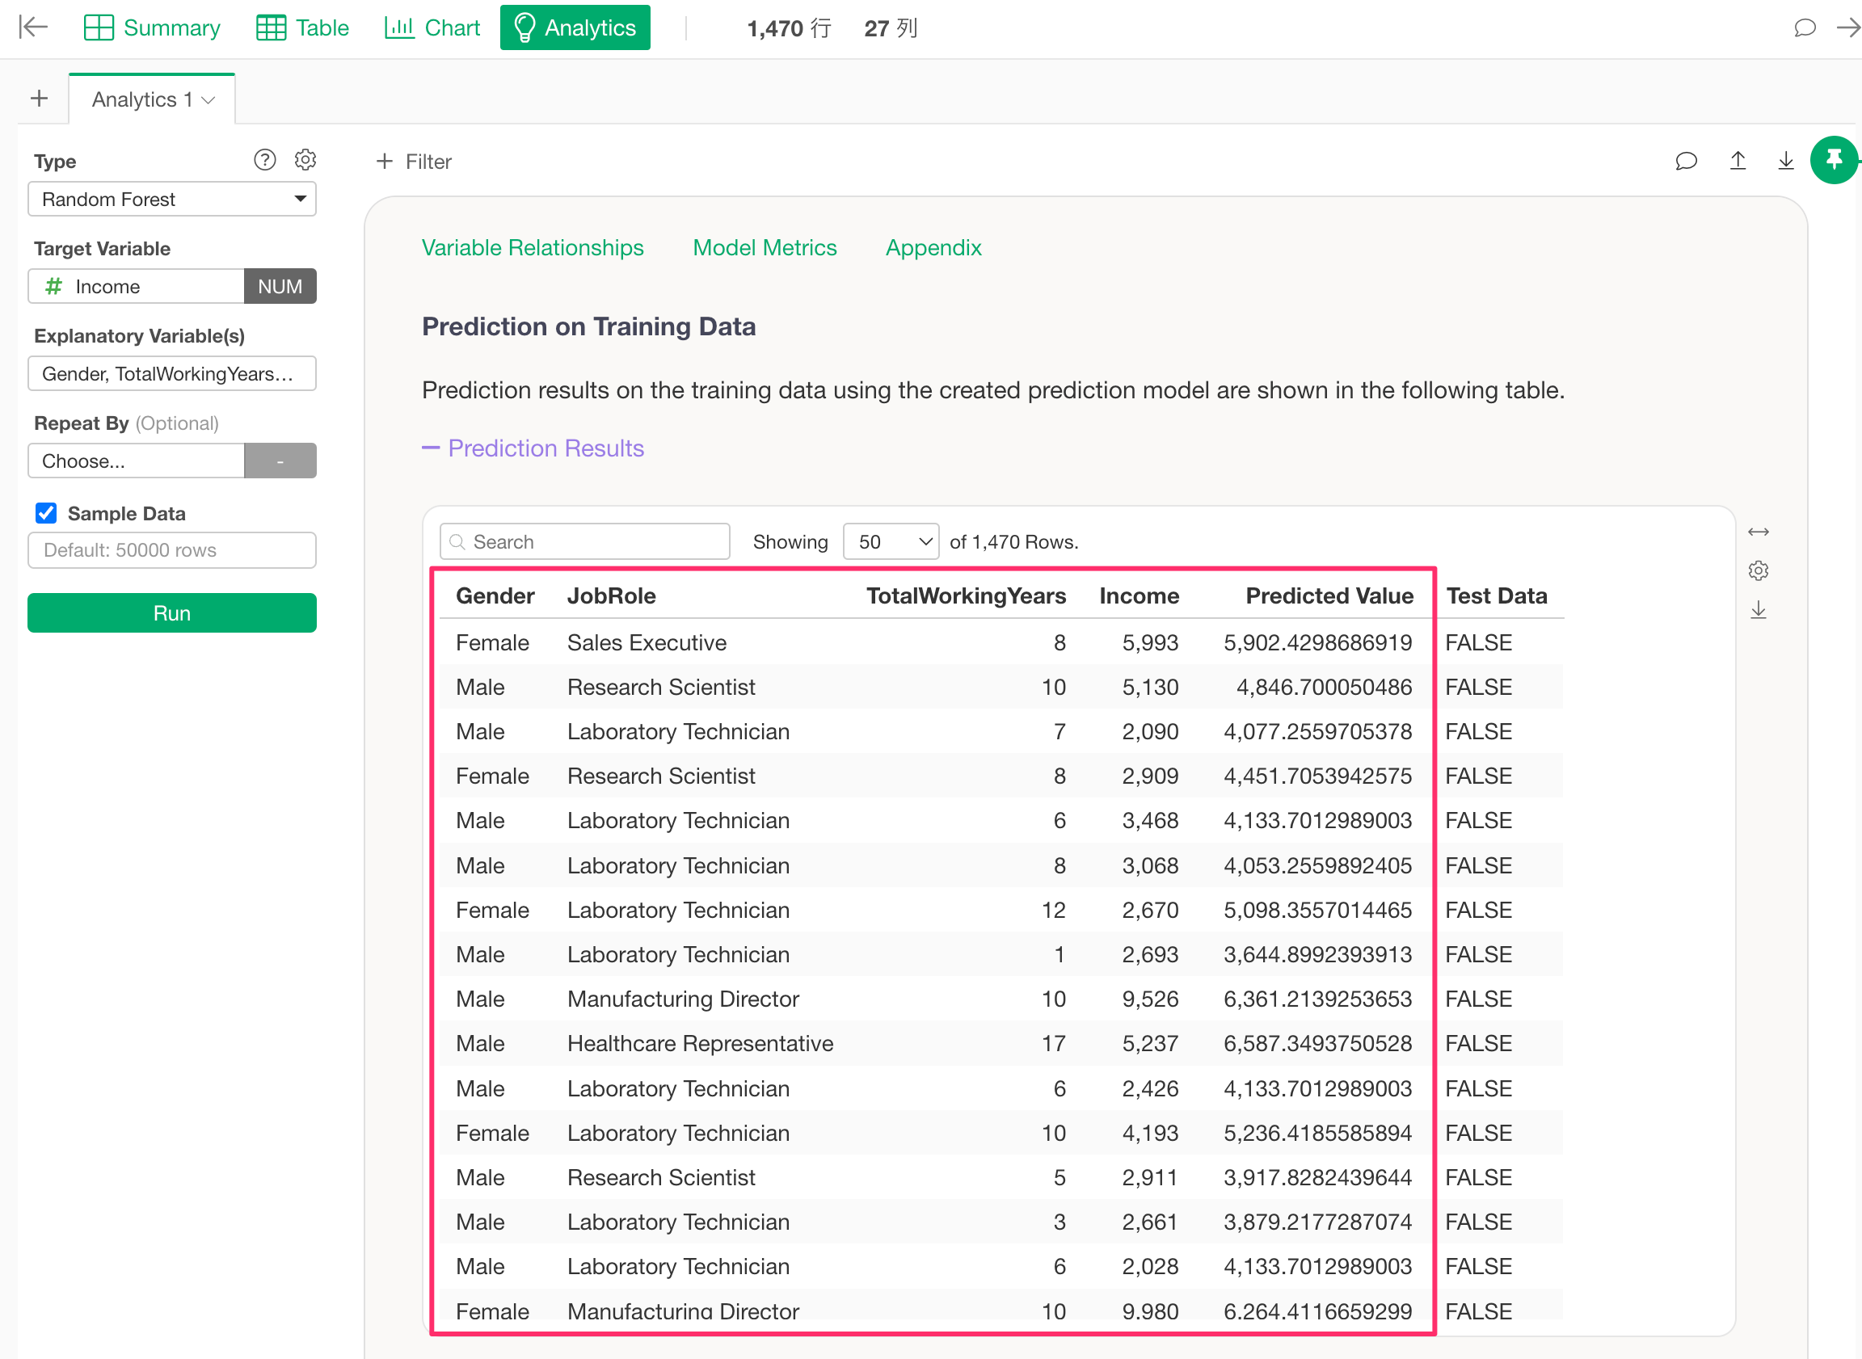Click table width expand arrows icon
The height and width of the screenshot is (1359, 1862).
(x=1759, y=532)
